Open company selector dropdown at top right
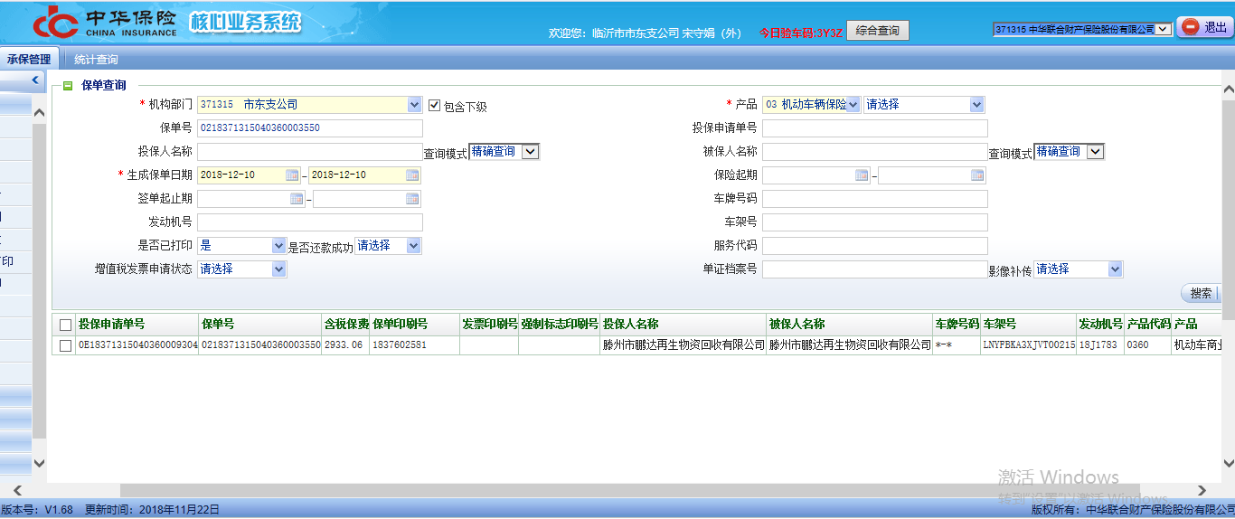 coord(1164,29)
